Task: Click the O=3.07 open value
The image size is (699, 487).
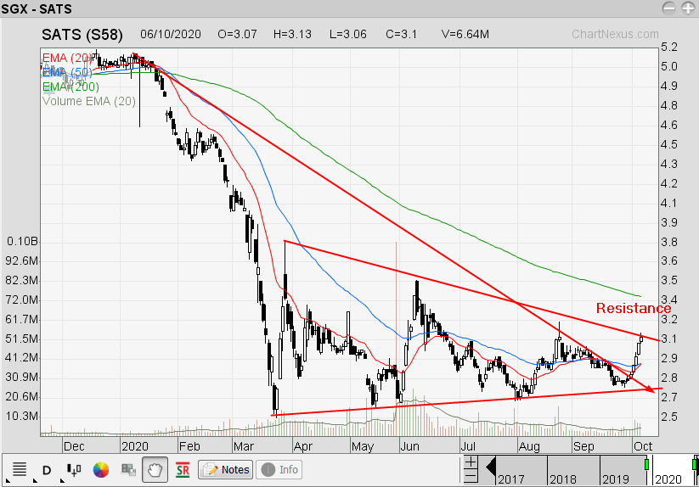Action: coord(237,34)
